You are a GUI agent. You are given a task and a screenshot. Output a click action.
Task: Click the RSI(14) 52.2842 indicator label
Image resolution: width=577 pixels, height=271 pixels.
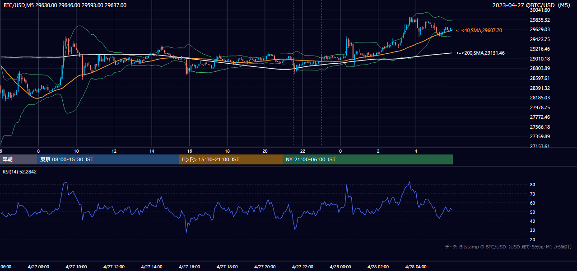tap(20, 172)
